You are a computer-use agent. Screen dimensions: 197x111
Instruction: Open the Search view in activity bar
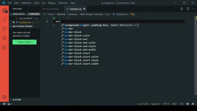pos(4,19)
